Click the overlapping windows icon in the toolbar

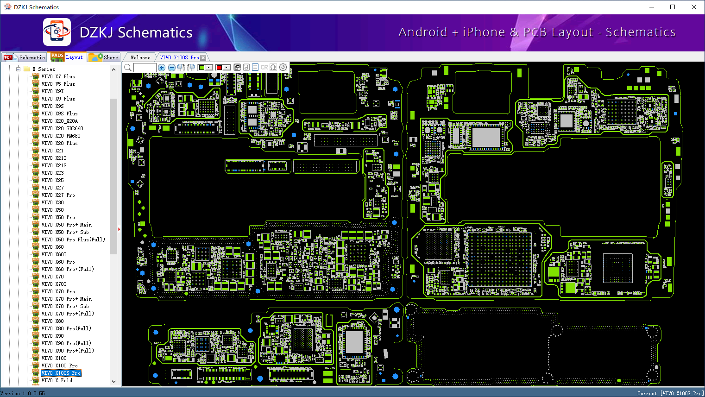[237, 67]
